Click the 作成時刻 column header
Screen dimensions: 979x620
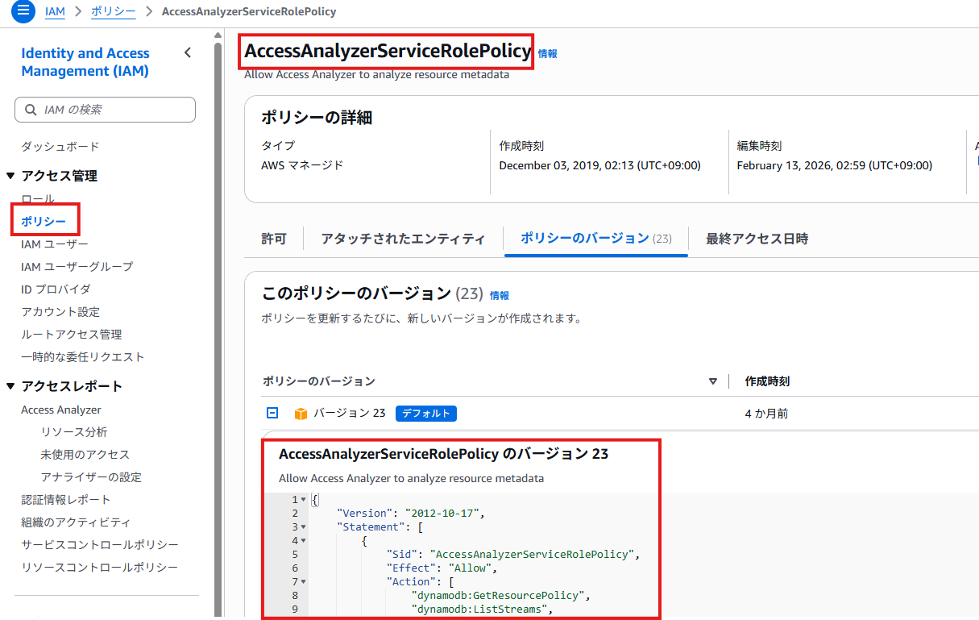[x=767, y=381]
